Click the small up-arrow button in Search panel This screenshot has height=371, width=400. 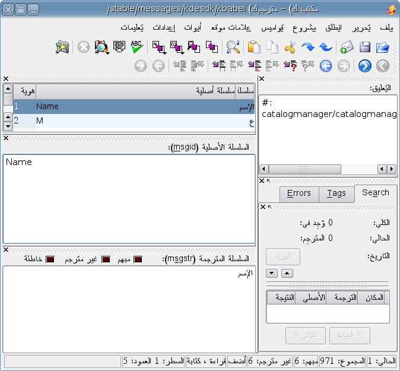click(x=287, y=273)
